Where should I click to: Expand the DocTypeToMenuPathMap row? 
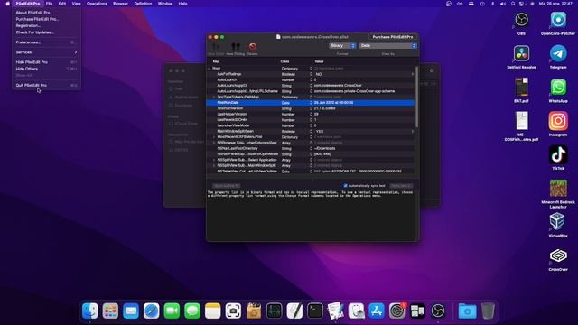214,97
